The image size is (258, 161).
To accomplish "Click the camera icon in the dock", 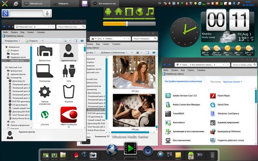I will pyautogui.click(x=93, y=155).
